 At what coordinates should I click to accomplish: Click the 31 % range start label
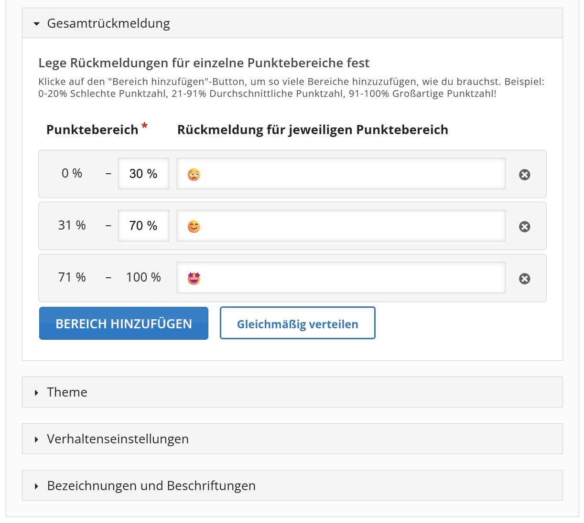[72, 225]
